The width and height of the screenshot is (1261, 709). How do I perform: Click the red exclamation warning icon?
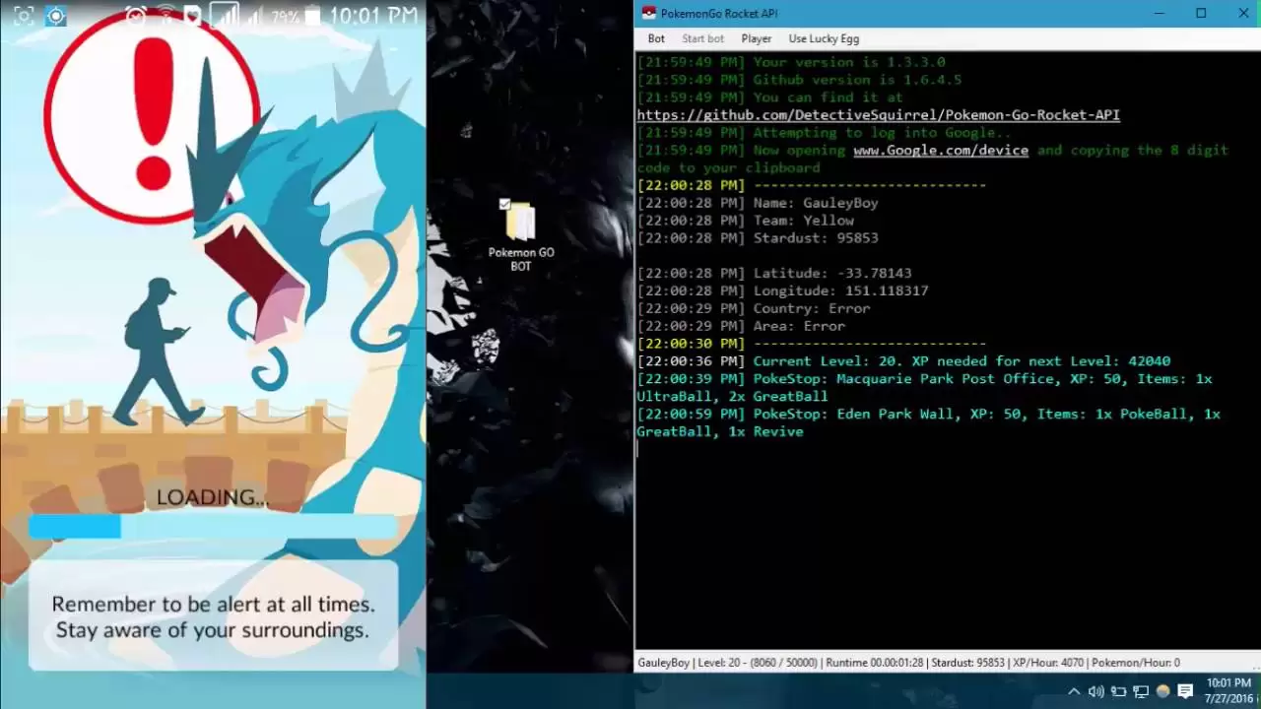153,116
